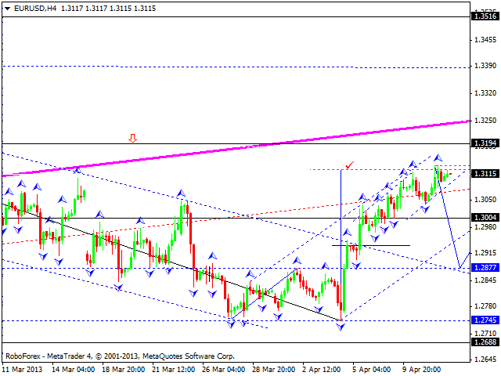Screen dimensions: 501x376
Task: Click the triangle beside the EURUSD,H4 title
Action: (6, 5)
